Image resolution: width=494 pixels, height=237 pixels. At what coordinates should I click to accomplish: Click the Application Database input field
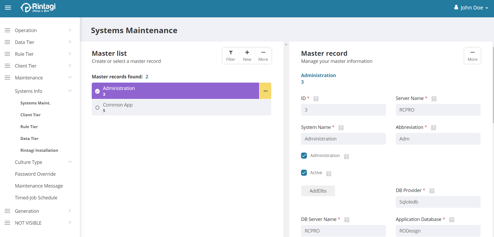click(x=438, y=231)
